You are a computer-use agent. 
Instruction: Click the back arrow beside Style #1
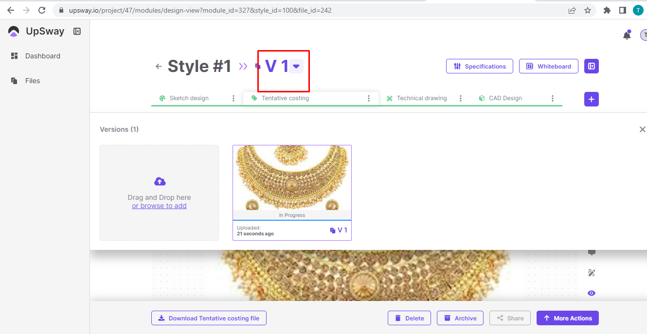pos(159,67)
